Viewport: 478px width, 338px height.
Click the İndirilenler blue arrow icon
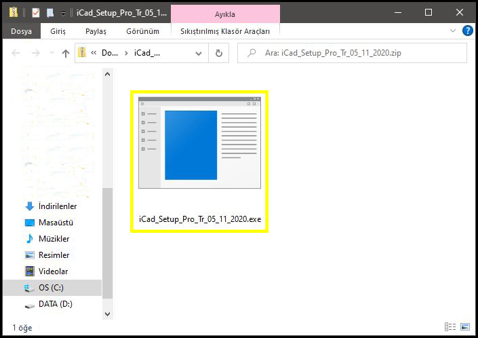30,206
